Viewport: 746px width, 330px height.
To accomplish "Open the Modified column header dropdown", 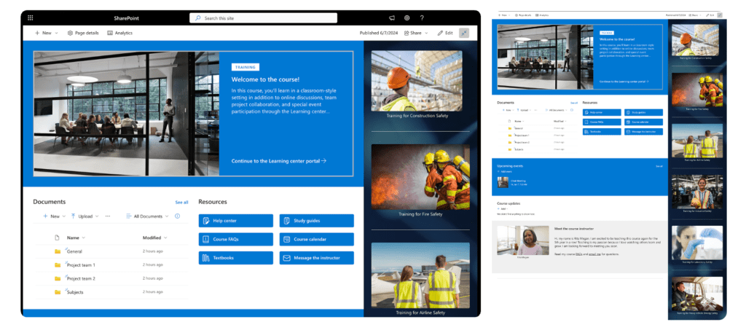I will 165,237.
